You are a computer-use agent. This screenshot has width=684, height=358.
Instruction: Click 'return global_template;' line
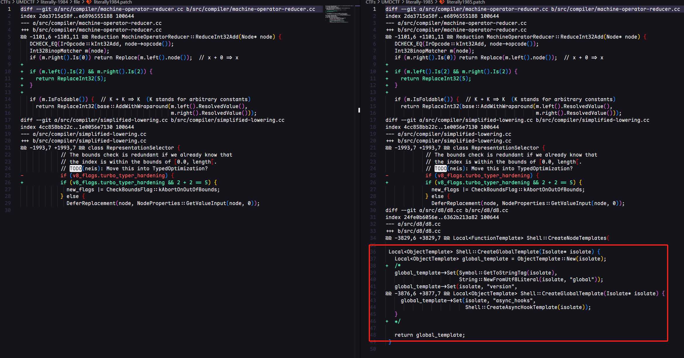430,335
